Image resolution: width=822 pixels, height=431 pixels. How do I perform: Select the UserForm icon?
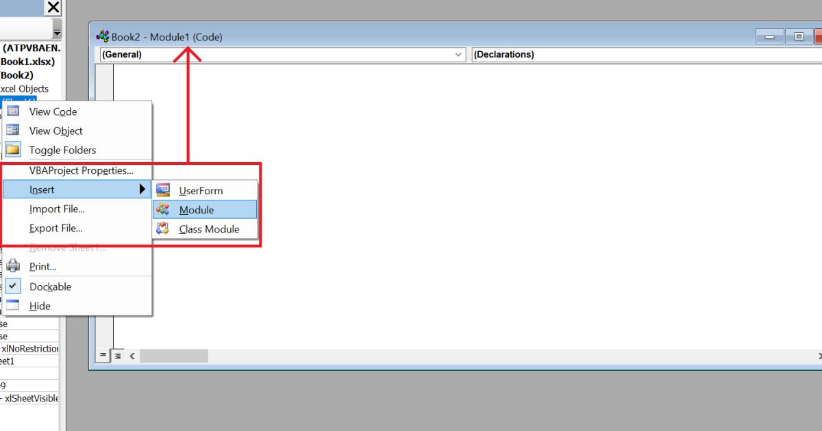164,190
